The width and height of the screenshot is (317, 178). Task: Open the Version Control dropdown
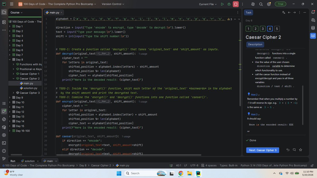[113, 4]
